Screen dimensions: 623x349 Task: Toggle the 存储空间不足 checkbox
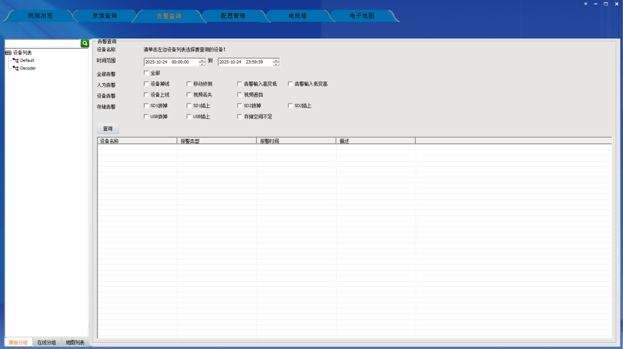click(239, 117)
